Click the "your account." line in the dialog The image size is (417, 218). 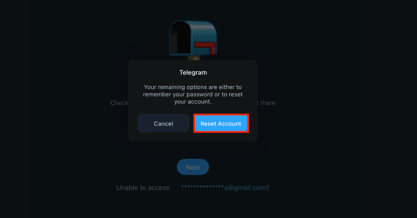[193, 102]
